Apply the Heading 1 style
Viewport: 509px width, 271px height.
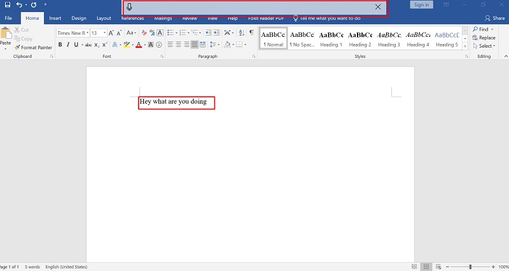[x=331, y=38]
